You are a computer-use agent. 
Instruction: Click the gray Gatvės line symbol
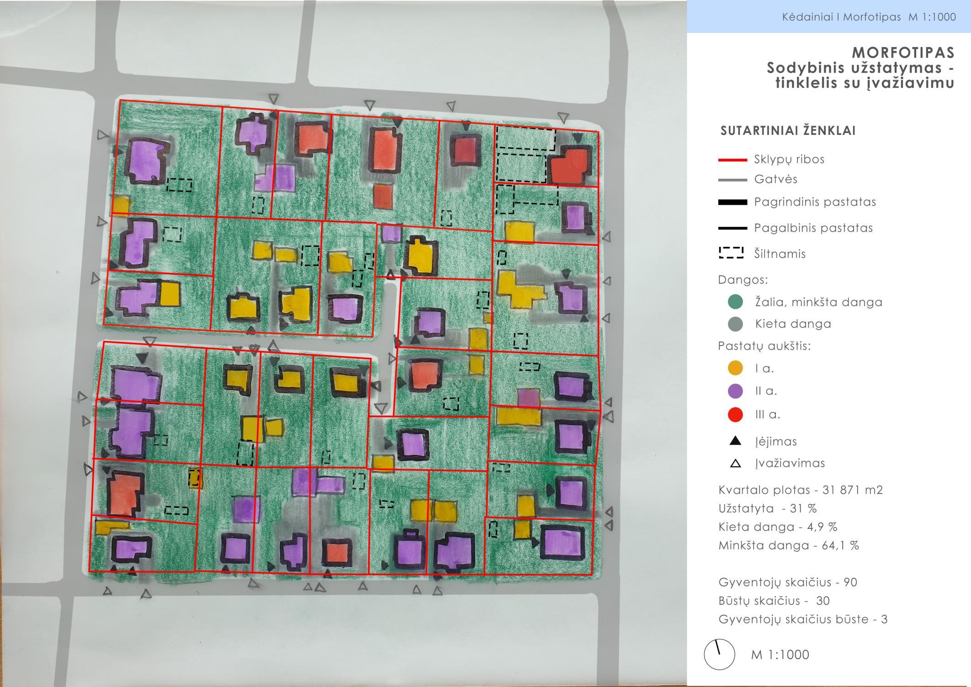(x=732, y=180)
